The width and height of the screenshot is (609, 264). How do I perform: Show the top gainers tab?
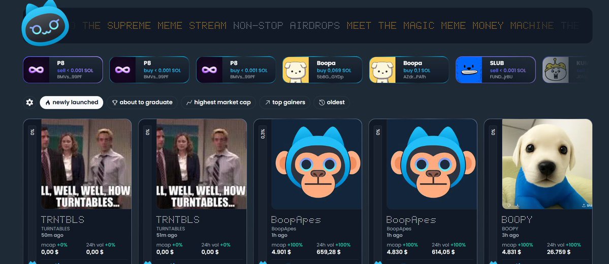pos(285,103)
